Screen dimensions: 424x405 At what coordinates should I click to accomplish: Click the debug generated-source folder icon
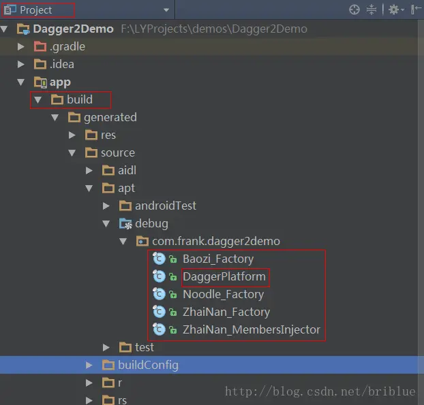point(125,223)
